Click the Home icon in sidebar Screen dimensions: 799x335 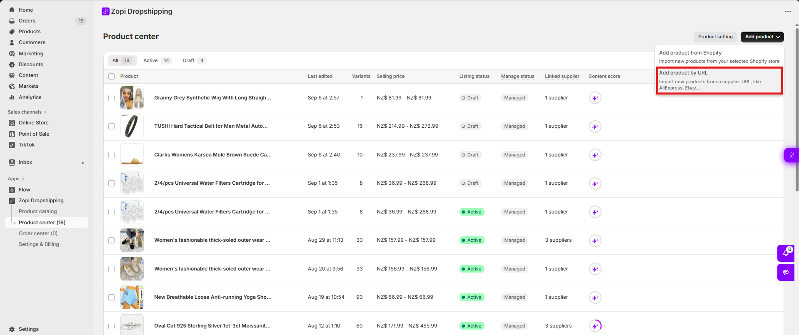(x=12, y=10)
